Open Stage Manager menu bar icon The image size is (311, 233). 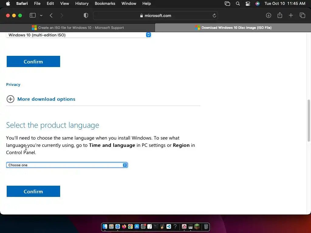[227, 4]
